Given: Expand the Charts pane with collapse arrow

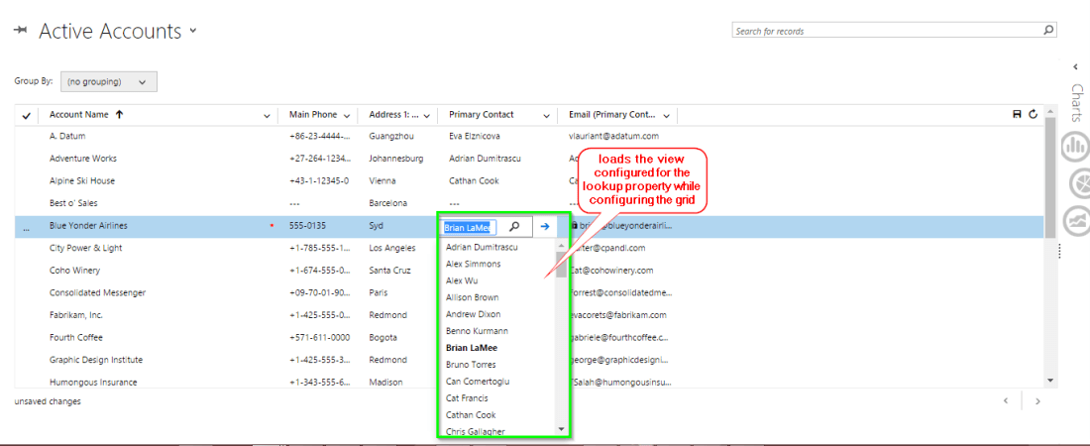Looking at the screenshot, I should (1075, 66).
